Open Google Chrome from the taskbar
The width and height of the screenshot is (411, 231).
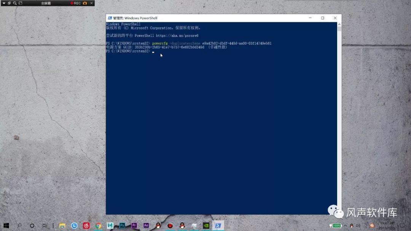point(98,225)
